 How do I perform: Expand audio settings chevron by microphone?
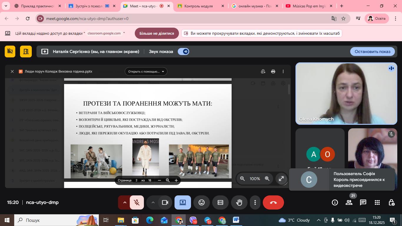point(125,202)
